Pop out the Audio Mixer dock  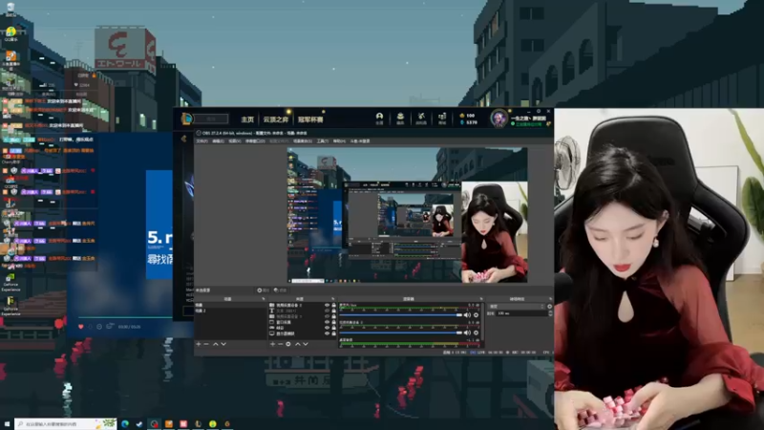(x=481, y=299)
